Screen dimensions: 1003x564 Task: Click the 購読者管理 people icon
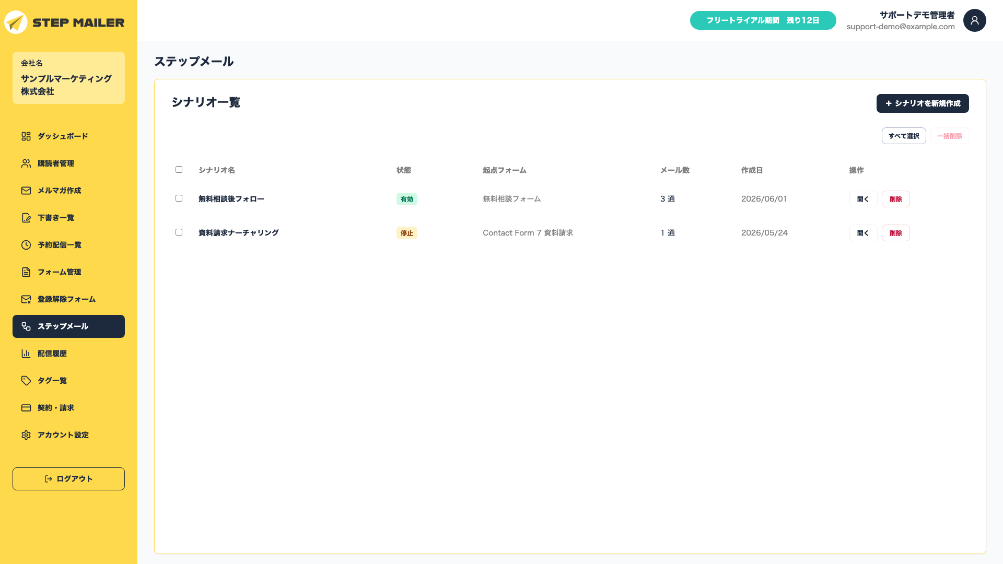tap(26, 163)
